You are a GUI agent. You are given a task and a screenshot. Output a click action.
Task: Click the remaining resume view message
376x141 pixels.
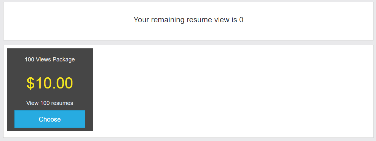188,20
